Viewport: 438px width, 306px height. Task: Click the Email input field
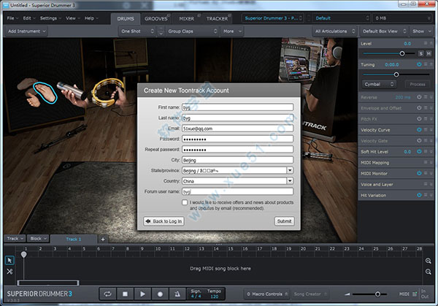point(237,129)
